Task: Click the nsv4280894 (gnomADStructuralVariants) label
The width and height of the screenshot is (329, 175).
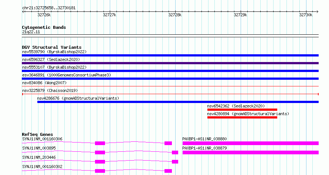Action: click(248, 114)
